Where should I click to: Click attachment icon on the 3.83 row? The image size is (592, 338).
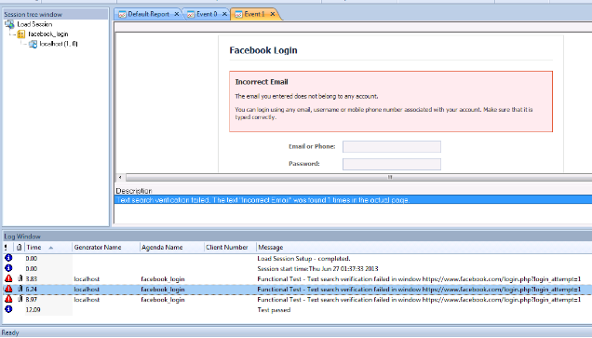(x=20, y=278)
